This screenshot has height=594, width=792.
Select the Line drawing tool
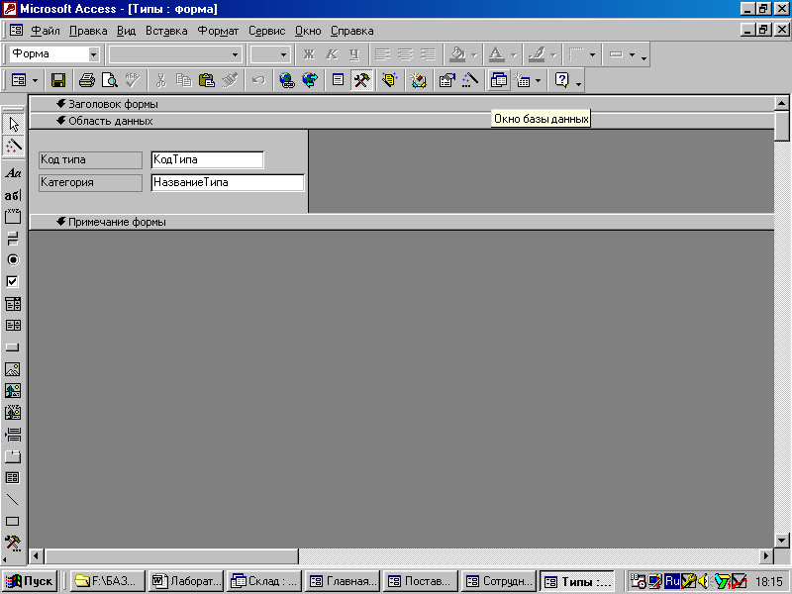[x=13, y=500]
